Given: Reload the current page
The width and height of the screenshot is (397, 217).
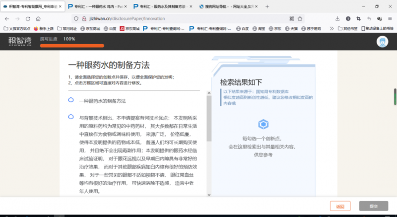Looking at the screenshot, I should click(28, 19).
